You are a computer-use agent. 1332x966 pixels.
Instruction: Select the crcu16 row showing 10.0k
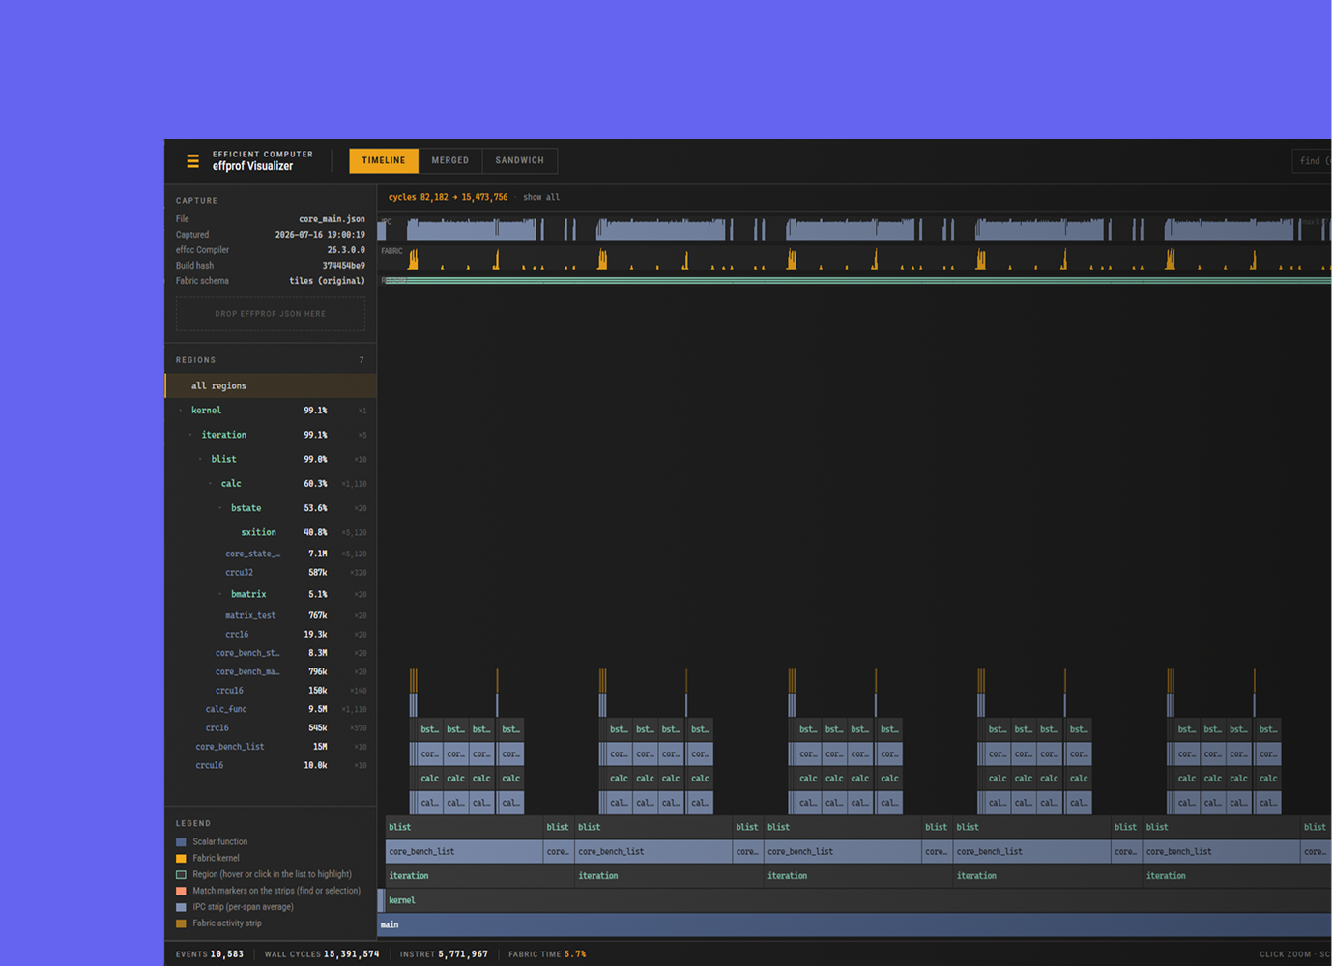271,765
